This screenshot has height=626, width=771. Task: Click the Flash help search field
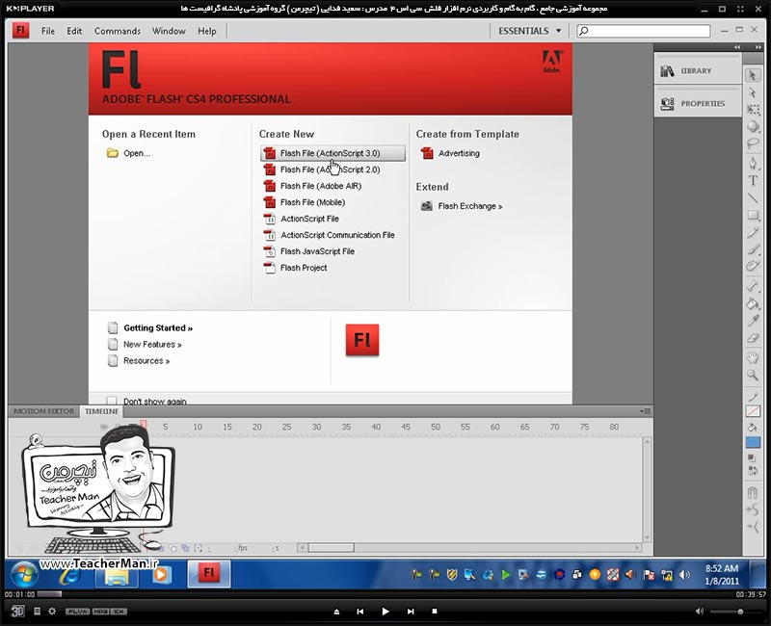(x=644, y=31)
